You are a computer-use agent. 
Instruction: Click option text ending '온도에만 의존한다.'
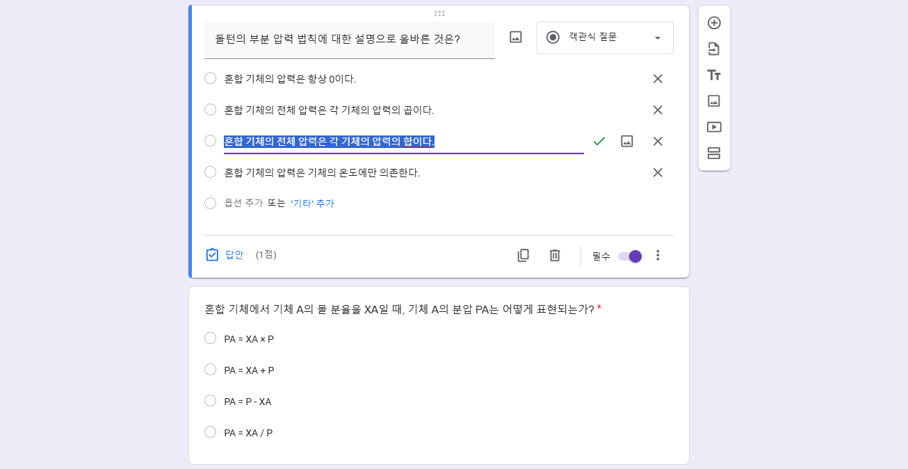322,173
